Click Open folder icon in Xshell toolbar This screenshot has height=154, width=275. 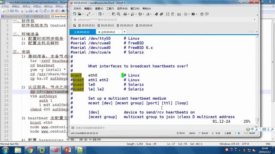[x=79, y=14]
